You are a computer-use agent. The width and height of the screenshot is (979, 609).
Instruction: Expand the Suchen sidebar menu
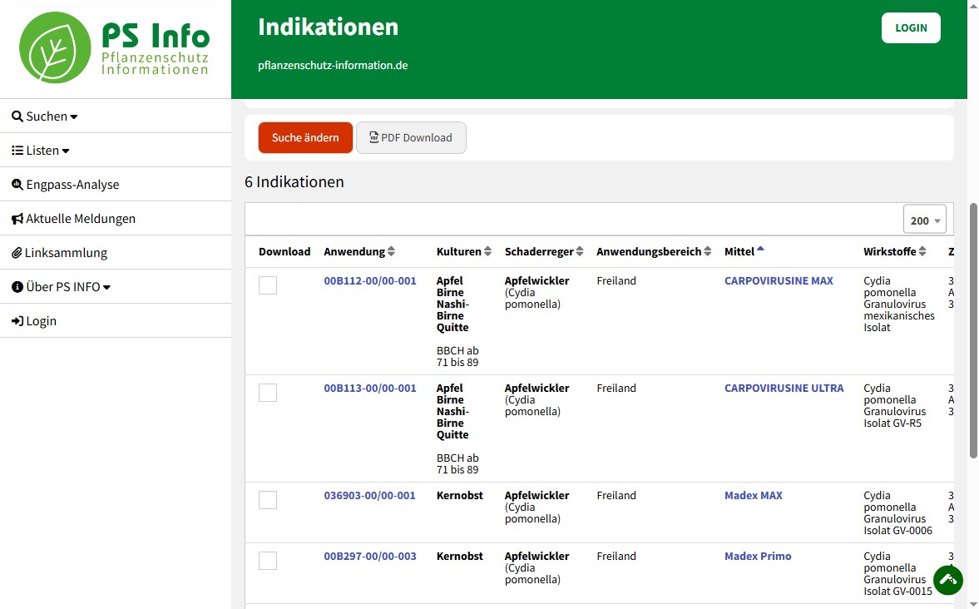click(45, 116)
